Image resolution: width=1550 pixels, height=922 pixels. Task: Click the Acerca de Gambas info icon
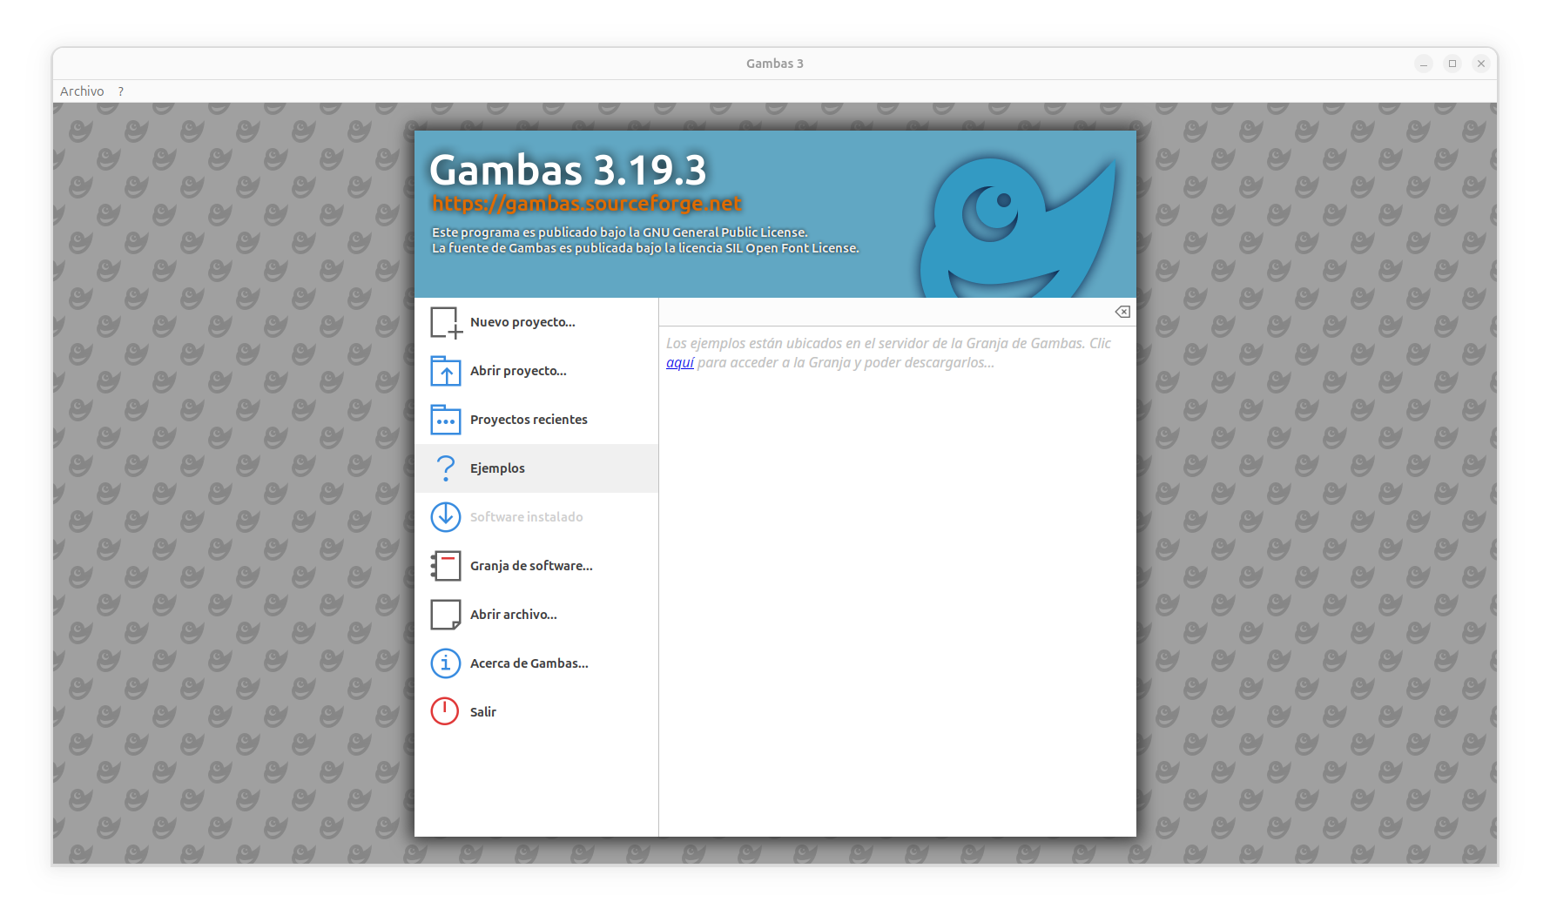(x=446, y=663)
